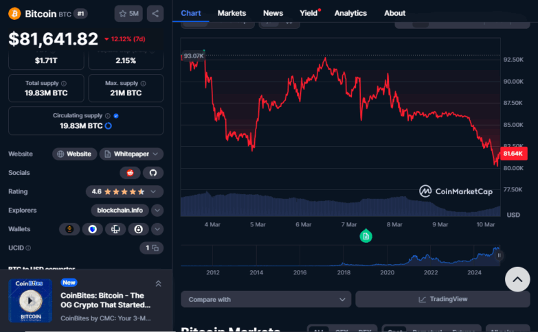Click the $81,641.82 price value
This screenshot has height=332, width=538.
53,38
